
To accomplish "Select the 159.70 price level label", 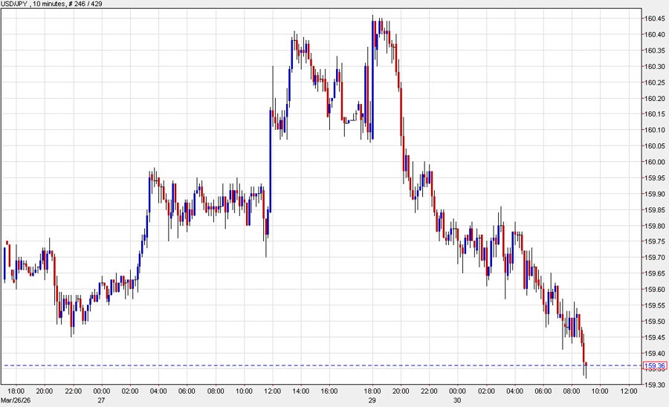I will (654, 258).
